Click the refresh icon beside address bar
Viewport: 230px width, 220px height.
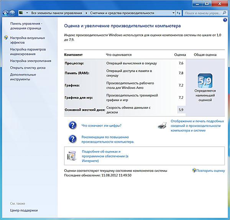[x=179, y=13]
